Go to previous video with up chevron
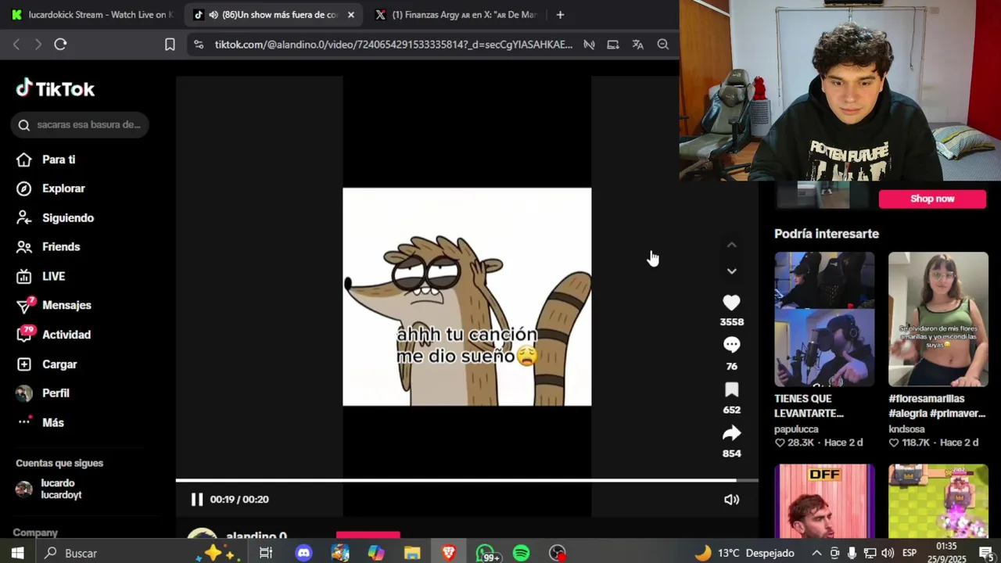Image resolution: width=1001 pixels, height=563 pixels. point(731,245)
